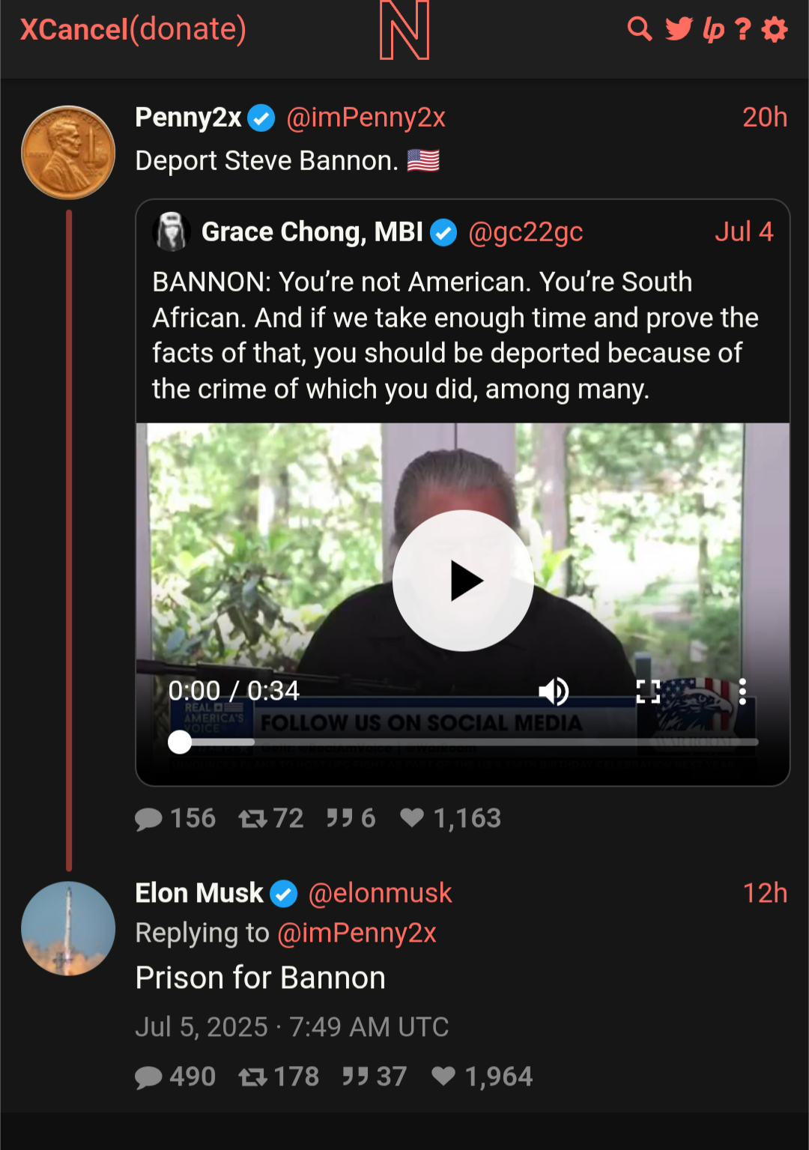Click the heart icon with 1,964 likes
The height and width of the screenshot is (1150, 809).
point(443,1077)
